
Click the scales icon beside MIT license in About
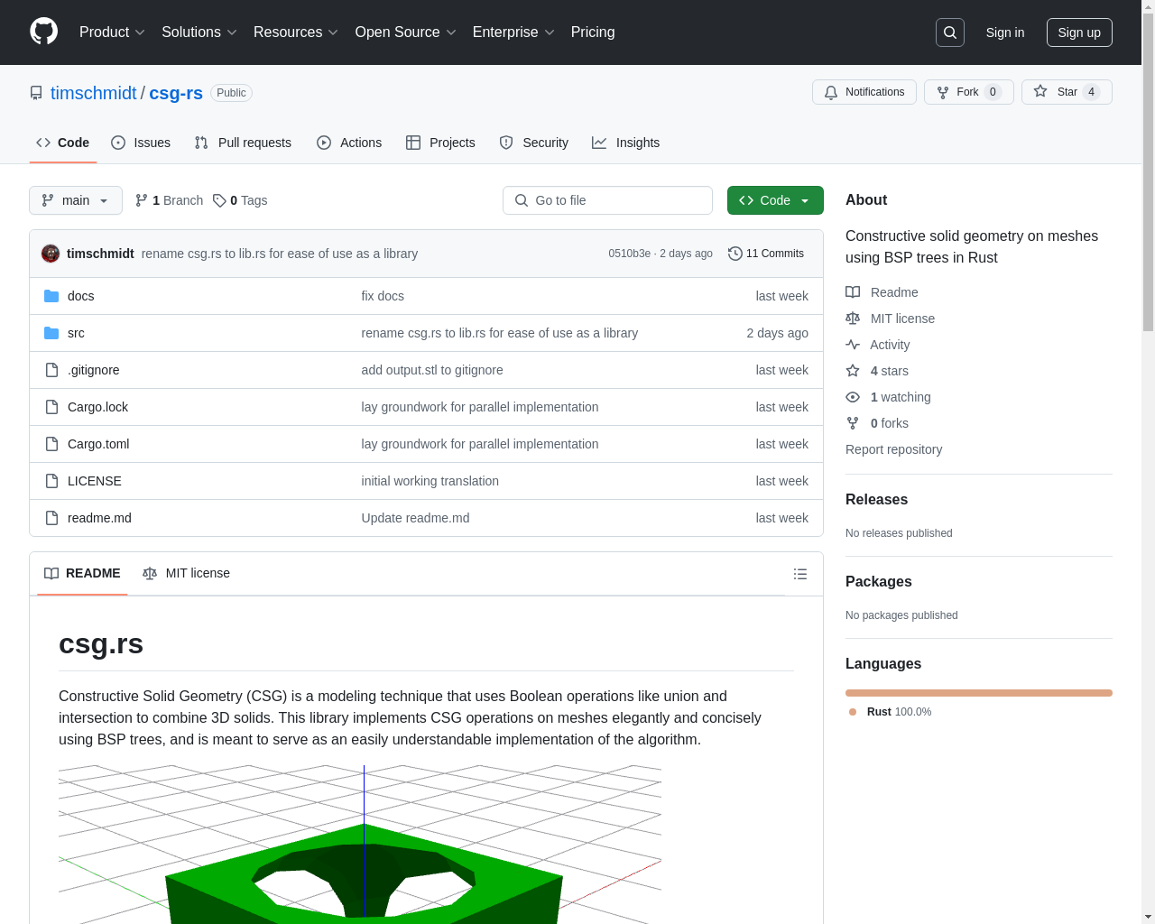[x=853, y=319]
